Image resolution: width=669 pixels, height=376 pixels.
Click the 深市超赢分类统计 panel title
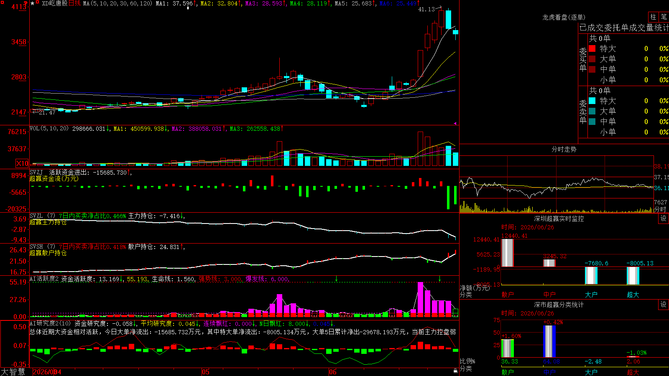pyautogui.click(x=559, y=305)
